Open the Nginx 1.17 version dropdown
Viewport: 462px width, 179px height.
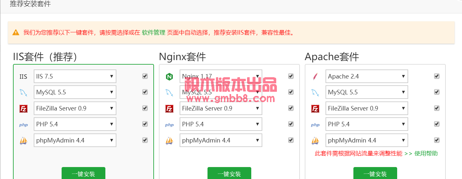pos(221,76)
